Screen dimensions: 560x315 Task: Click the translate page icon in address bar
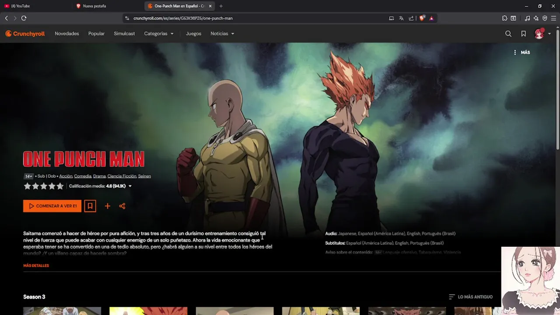tap(401, 18)
